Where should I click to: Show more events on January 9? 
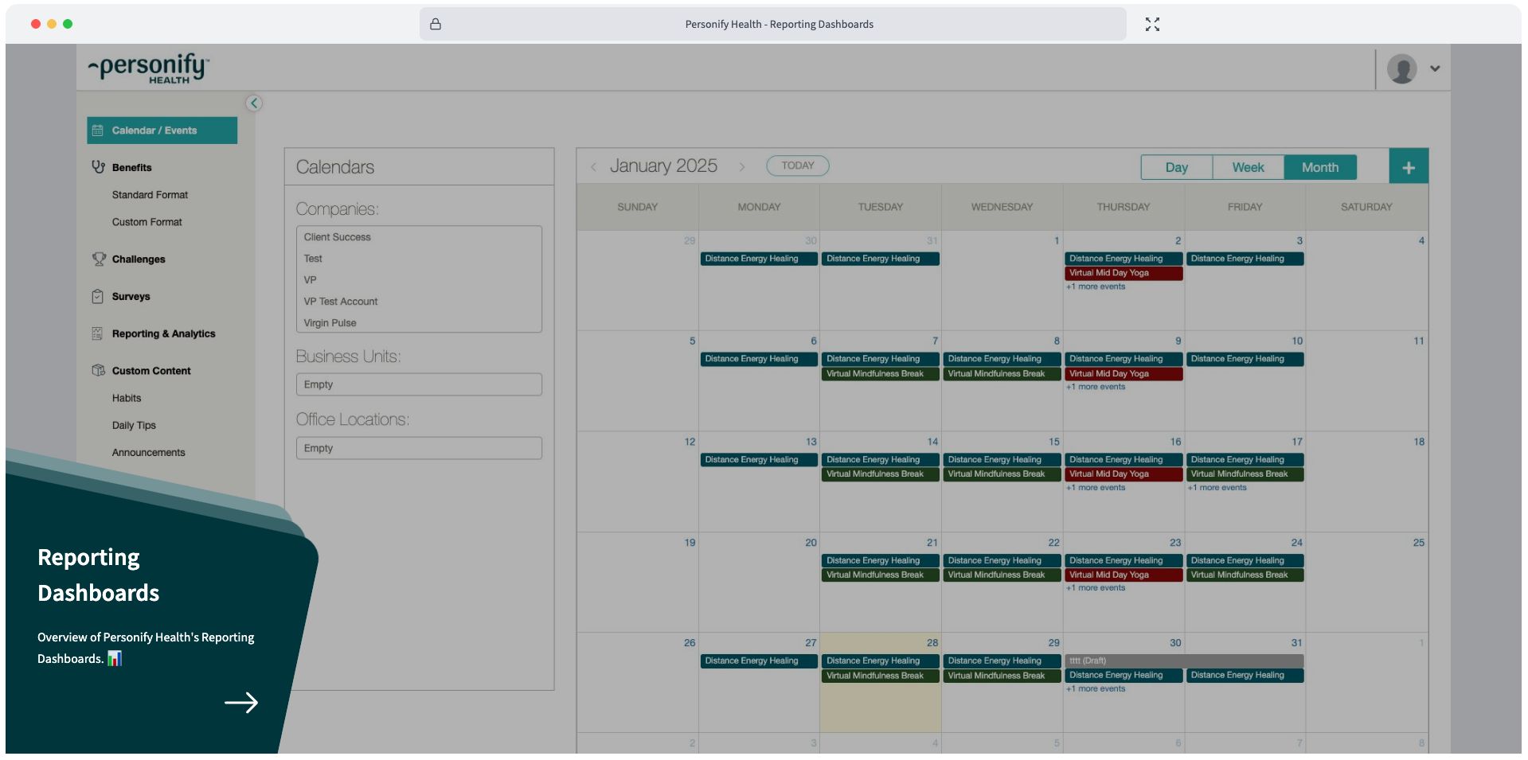point(1096,387)
